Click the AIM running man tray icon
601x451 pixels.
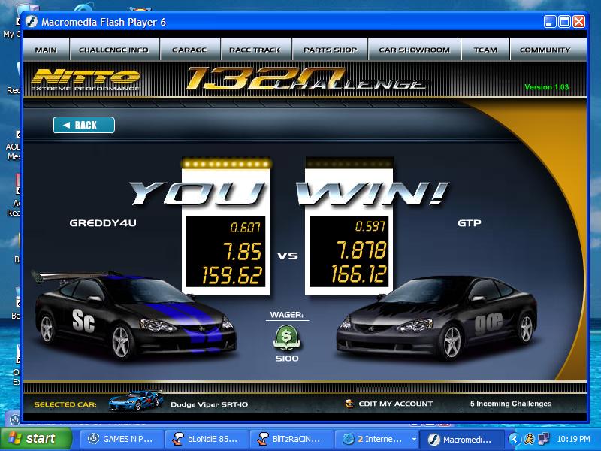click(530, 439)
